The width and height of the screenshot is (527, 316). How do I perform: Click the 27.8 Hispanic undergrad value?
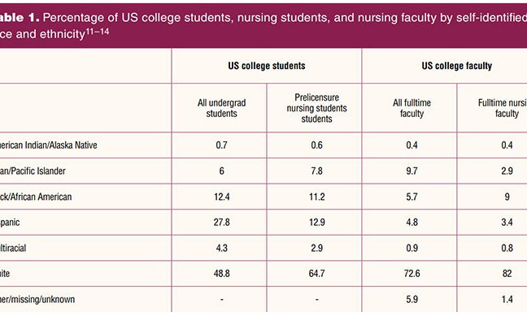tap(221, 223)
